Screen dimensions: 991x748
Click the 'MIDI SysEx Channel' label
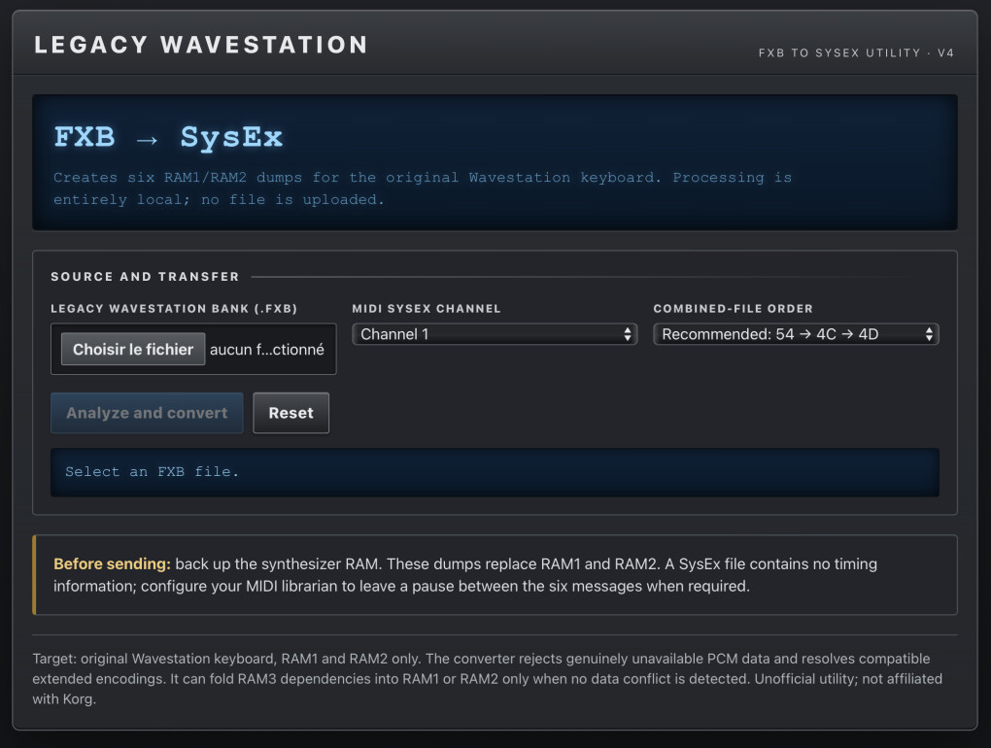pos(426,308)
